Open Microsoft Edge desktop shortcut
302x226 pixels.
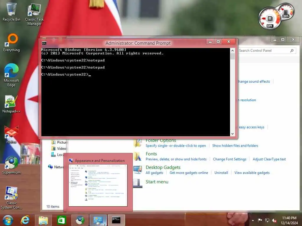(x=12, y=75)
